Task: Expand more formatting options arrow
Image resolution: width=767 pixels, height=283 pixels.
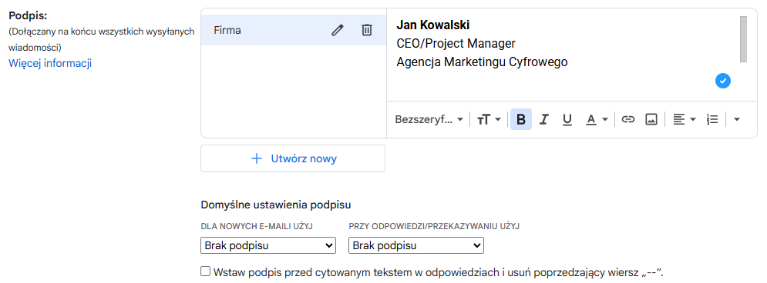Action: coord(738,119)
